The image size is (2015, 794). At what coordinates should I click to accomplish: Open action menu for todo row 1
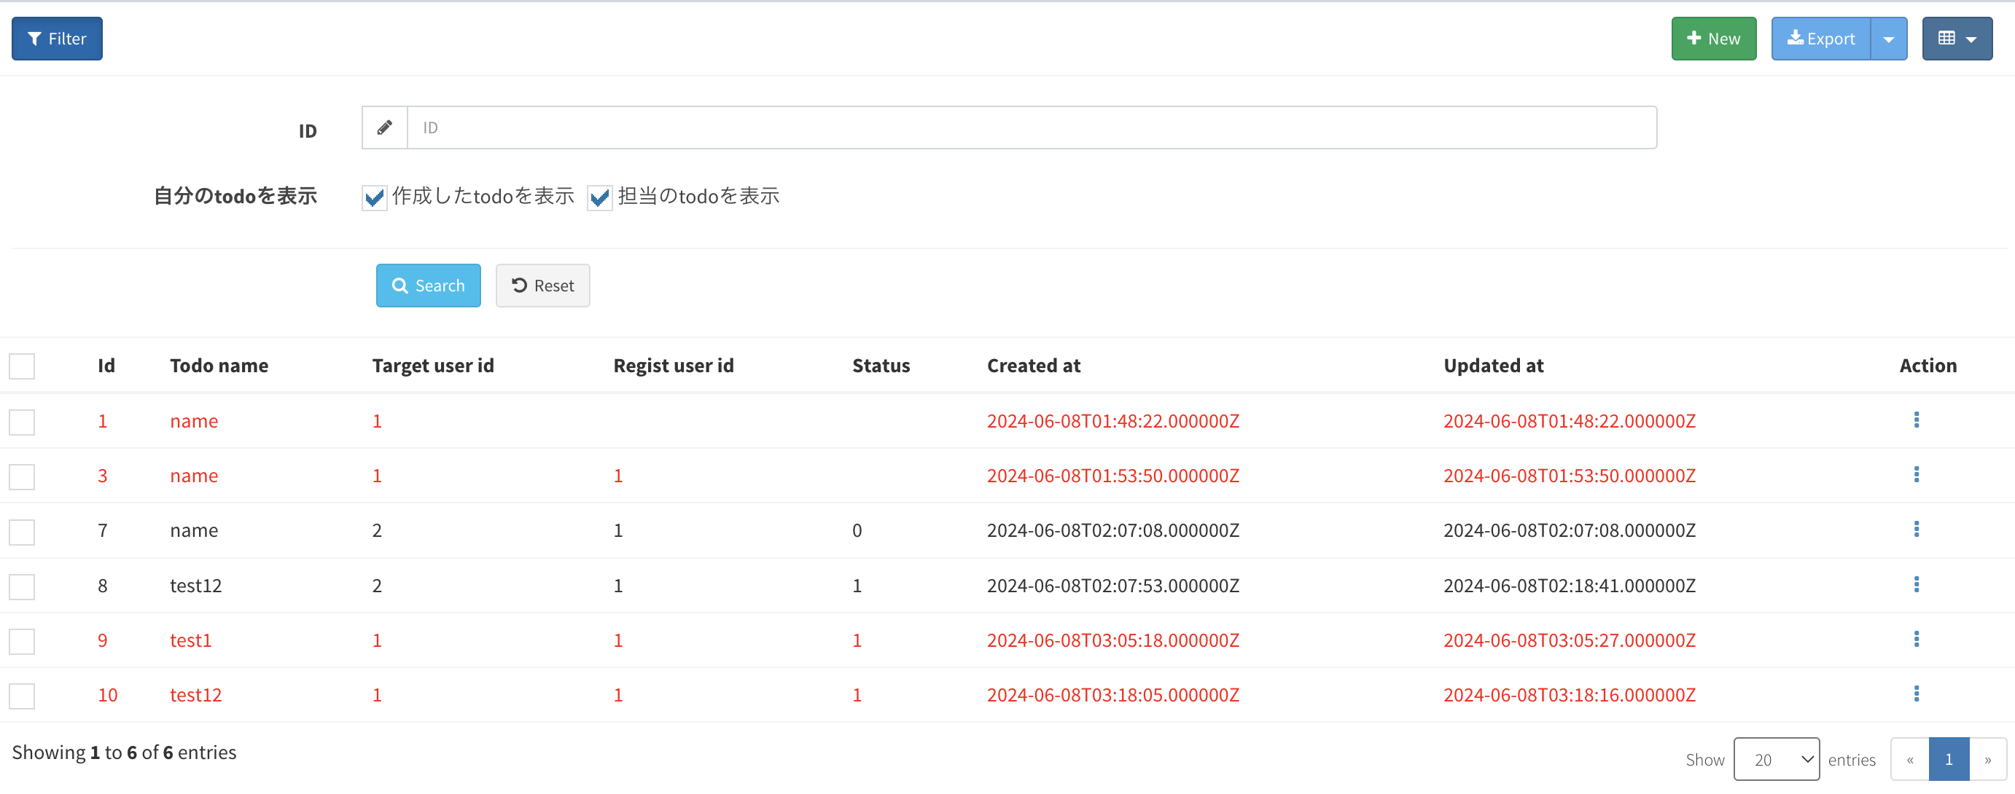tap(1916, 420)
